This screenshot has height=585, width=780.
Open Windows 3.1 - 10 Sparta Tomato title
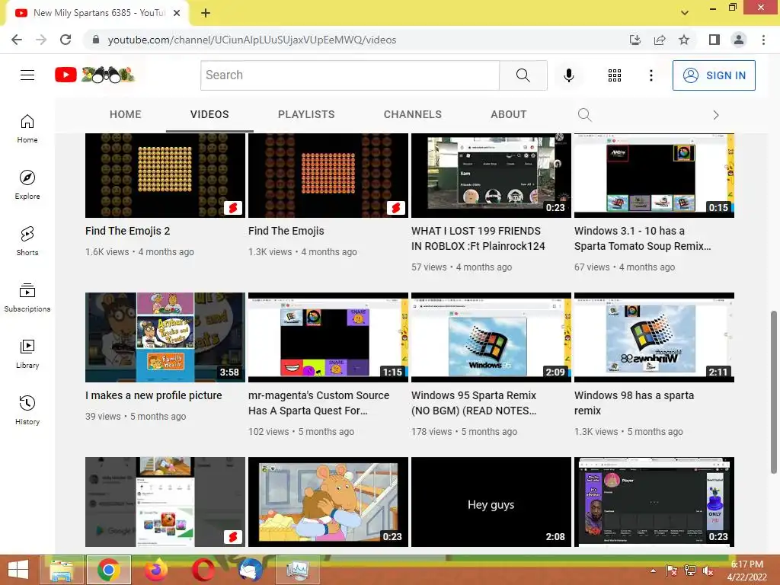643,238
